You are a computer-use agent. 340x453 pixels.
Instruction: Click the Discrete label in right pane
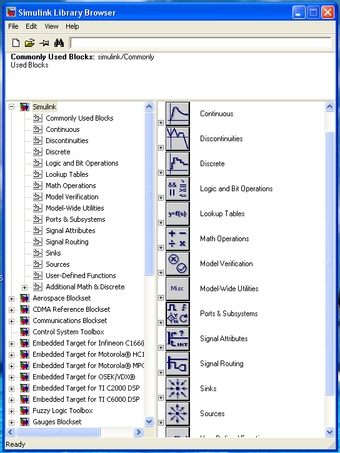pyautogui.click(x=212, y=164)
